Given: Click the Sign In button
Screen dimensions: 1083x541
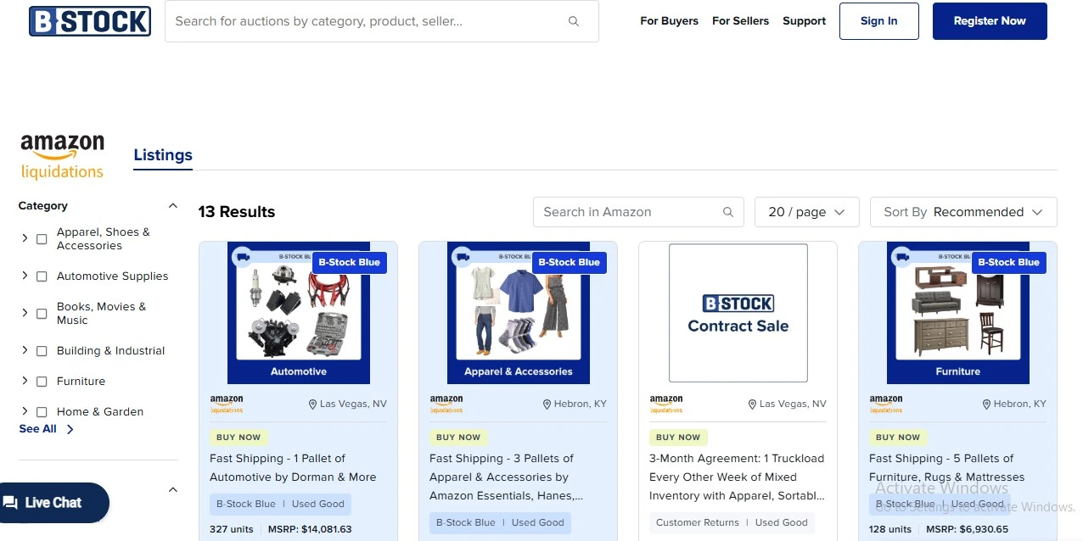Looking at the screenshot, I should point(878,21).
